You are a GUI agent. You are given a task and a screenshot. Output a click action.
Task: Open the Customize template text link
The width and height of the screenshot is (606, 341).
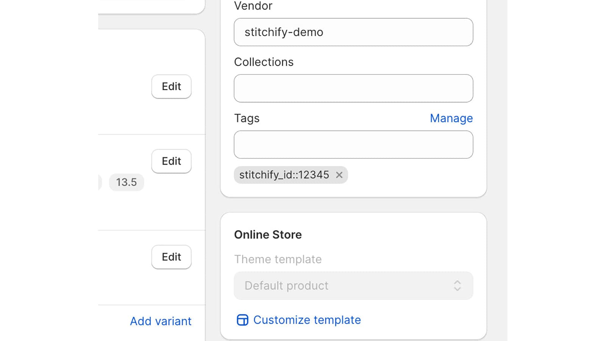coord(307,320)
